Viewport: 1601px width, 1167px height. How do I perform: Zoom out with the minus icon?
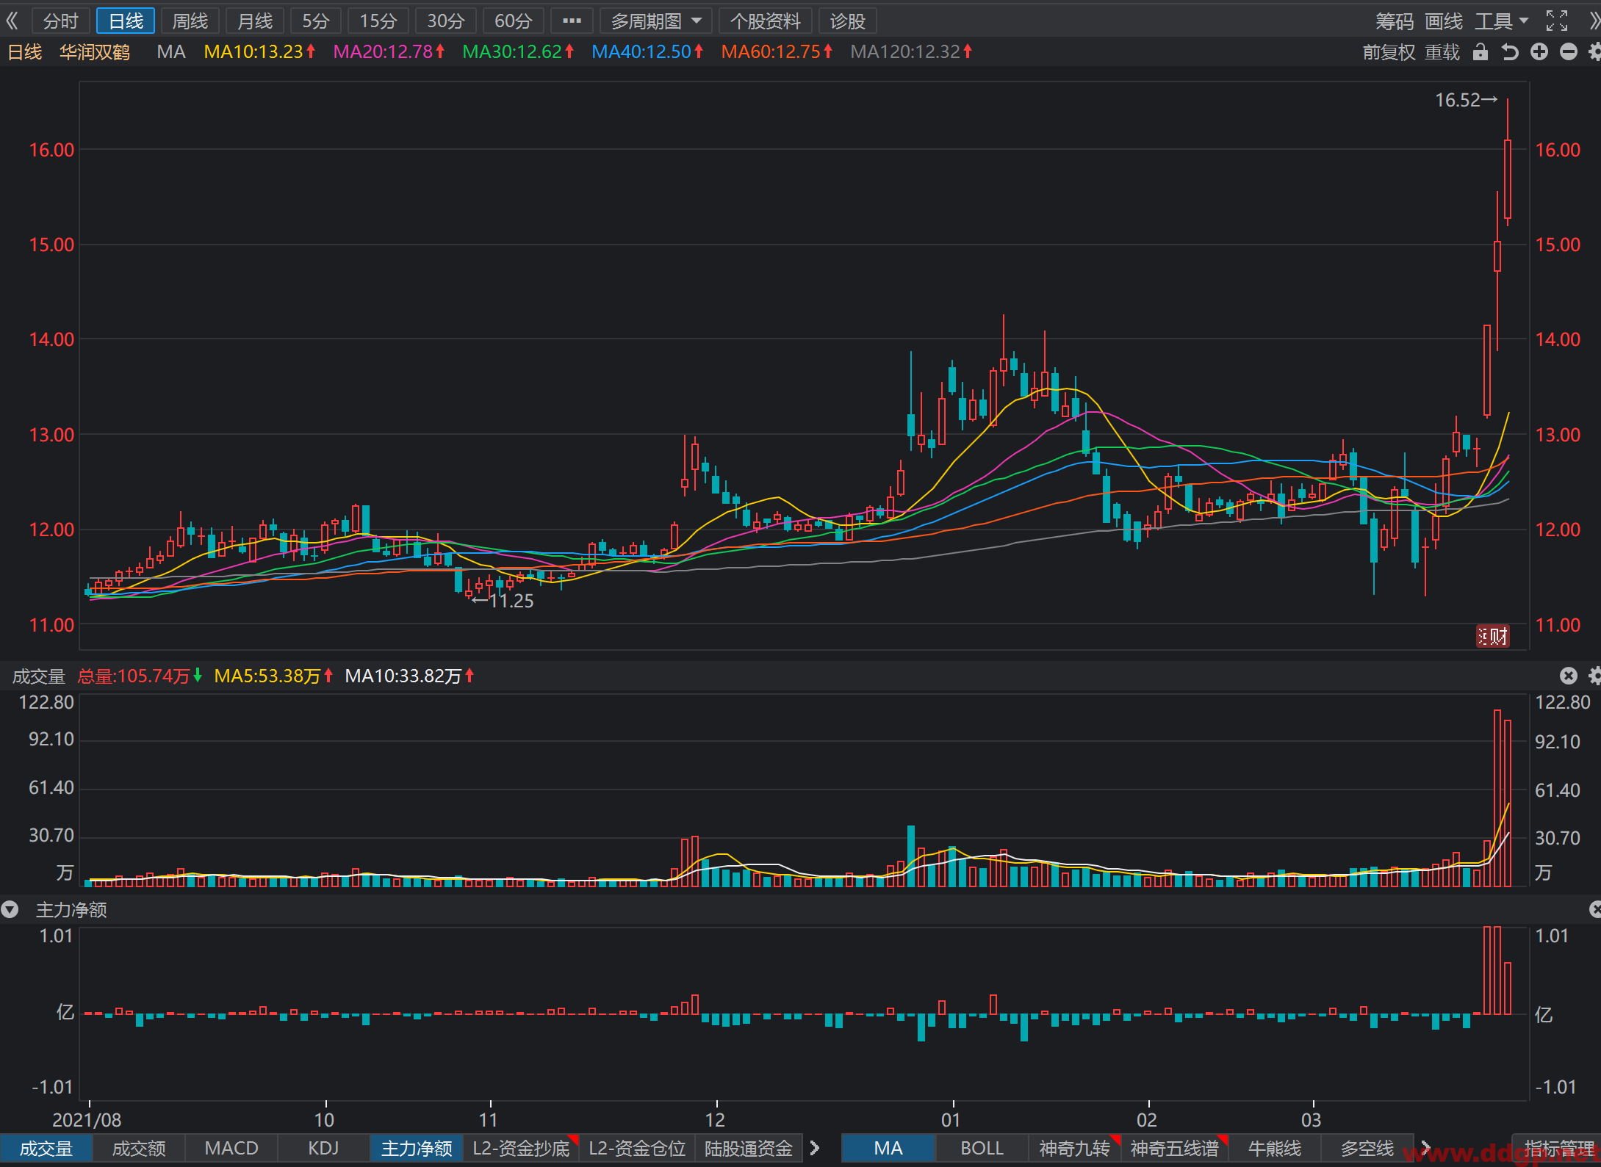(1569, 52)
